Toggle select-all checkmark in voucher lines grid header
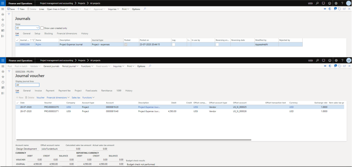This screenshot has width=352, height=167. (x=17, y=103)
